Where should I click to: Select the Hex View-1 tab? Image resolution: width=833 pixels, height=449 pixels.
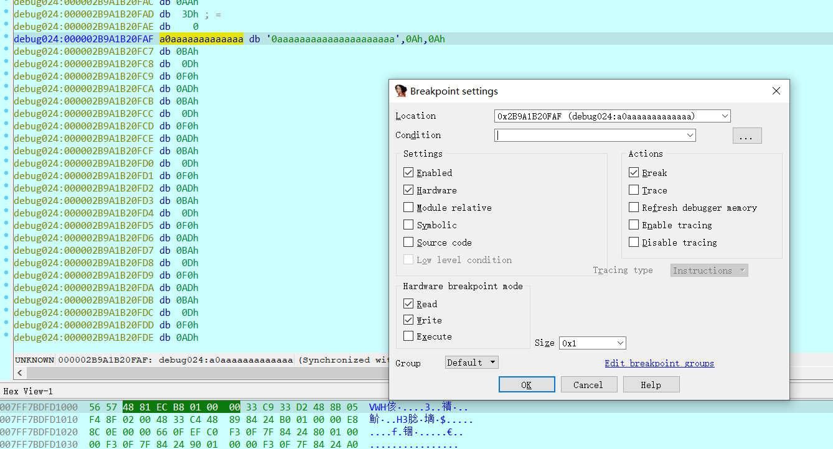pyautogui.click(x=28, y=391)
